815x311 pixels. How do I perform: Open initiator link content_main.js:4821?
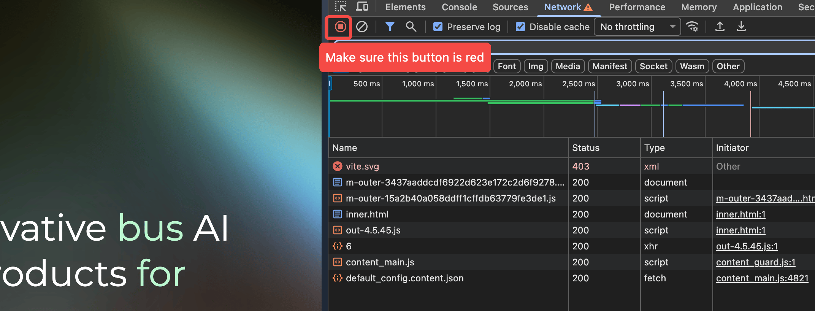[762, 278]
